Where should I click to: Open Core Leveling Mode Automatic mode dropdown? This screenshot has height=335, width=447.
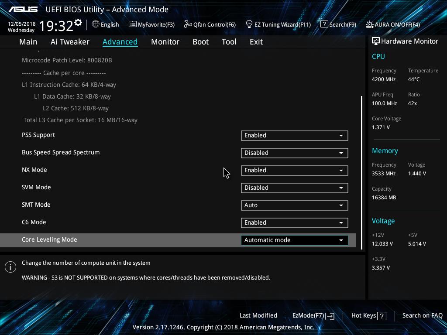click(x=295, y=240)
